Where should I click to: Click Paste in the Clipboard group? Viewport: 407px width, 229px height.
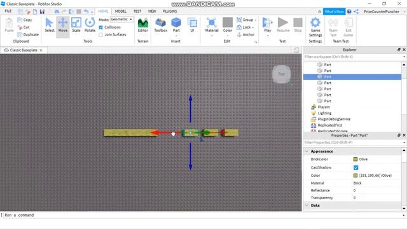tap(9, 25)
